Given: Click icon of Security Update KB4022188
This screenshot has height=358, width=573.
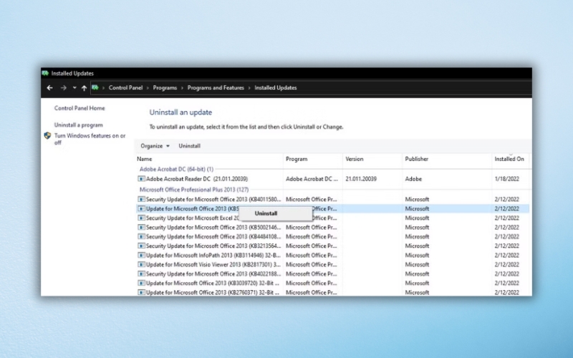Looking at the screenshot, I should pos(141,274).
